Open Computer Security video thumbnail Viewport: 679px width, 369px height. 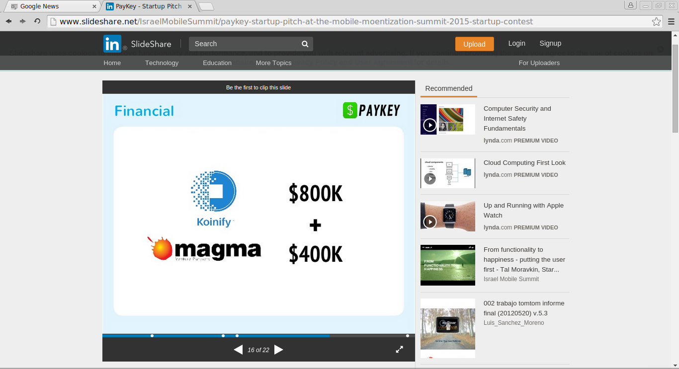coord(448,119)
